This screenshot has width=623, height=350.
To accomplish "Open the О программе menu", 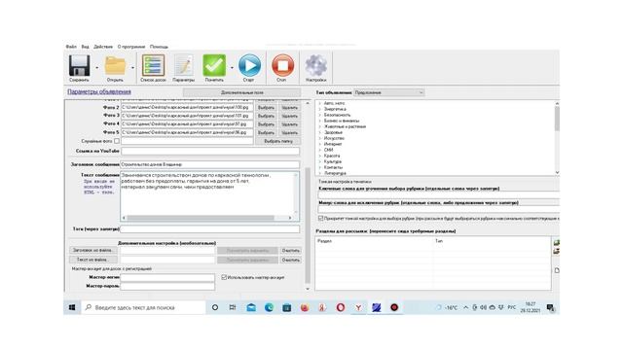I will tap(131, 47).
